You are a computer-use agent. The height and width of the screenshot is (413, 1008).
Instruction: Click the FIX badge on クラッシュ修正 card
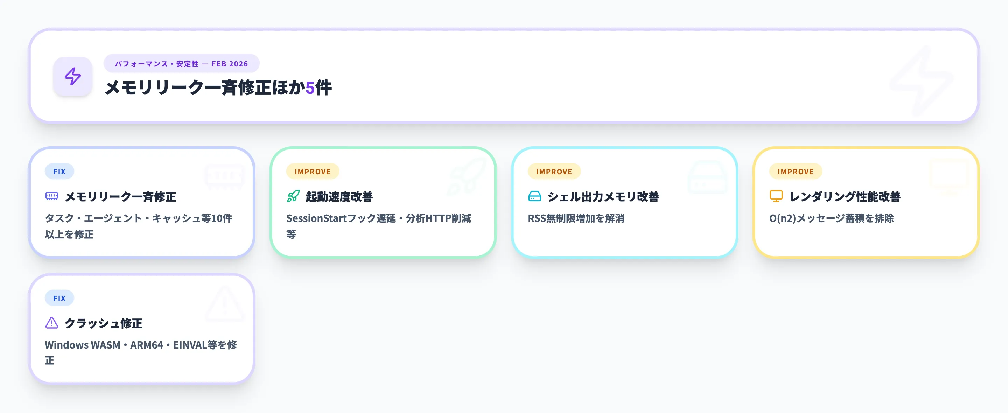click(59, 298)
